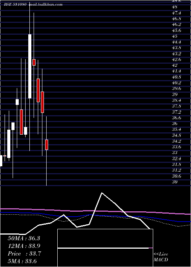This screenshot has width=191, height=267.
Task: Click the 44.4 price axis label
Action: point(176,42)
